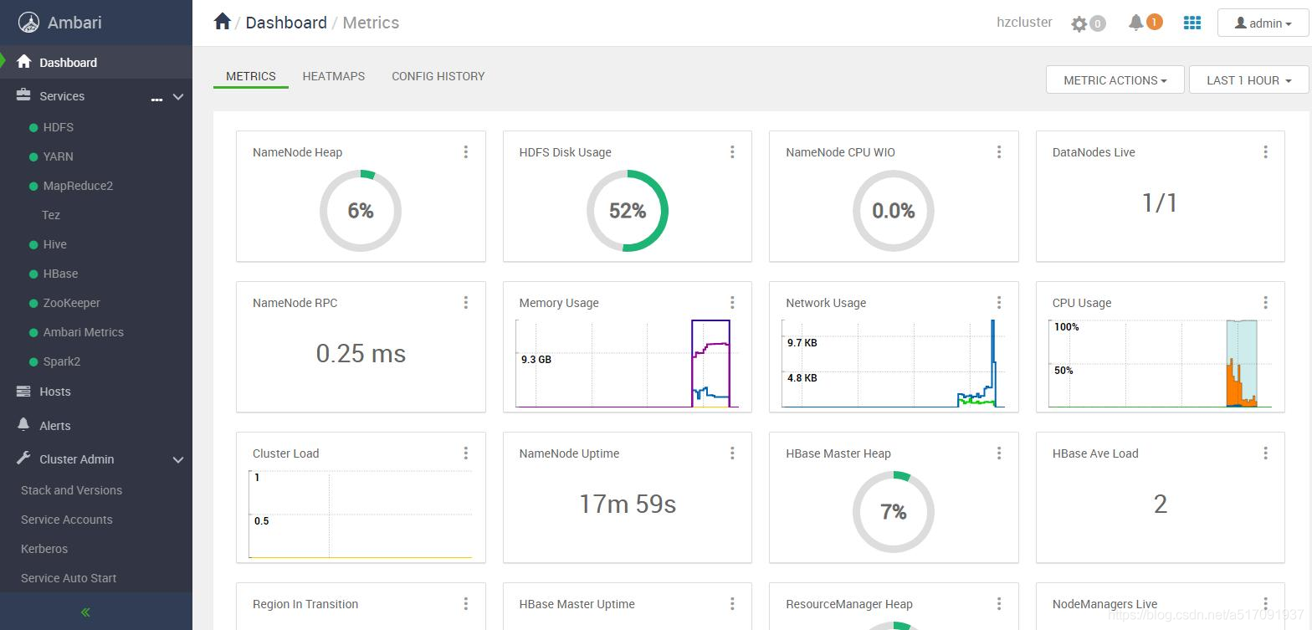
Task: Collapse the sidebar with double-chevron icon
Action: pos(85,612)
